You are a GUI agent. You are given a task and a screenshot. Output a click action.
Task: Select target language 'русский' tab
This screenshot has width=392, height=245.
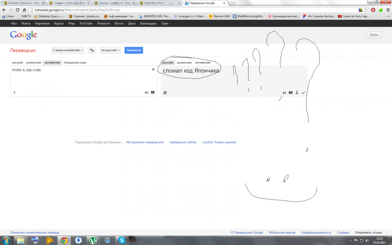[168, 62]
